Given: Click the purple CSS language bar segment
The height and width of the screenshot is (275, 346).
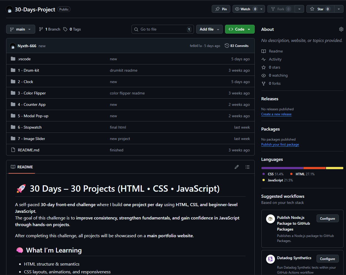Looking at the screenshot, I should tap(282, 168).
